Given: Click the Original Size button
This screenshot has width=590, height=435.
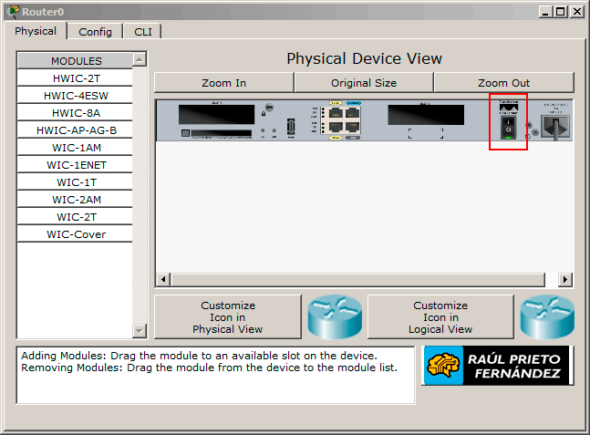Looking at the screenshot, I should pyautogui.click(x=364, y=83).
